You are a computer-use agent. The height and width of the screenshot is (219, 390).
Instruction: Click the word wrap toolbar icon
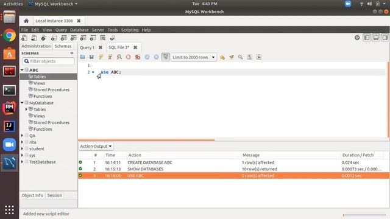coord(258,57)
